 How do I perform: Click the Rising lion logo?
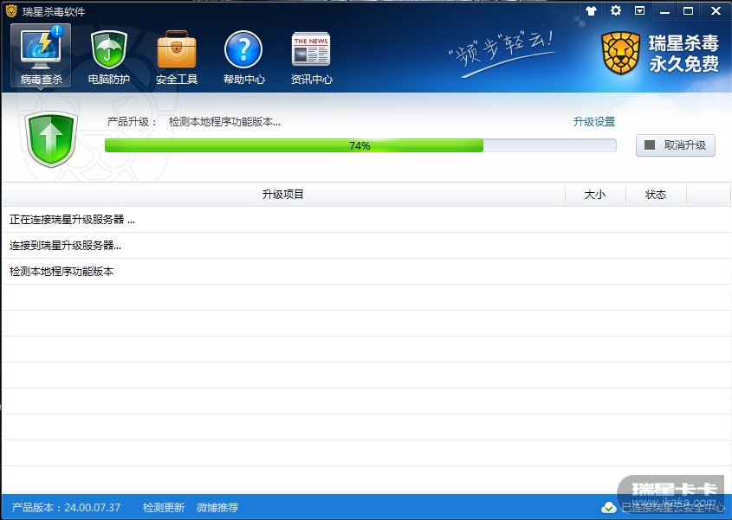click(620, 53)
